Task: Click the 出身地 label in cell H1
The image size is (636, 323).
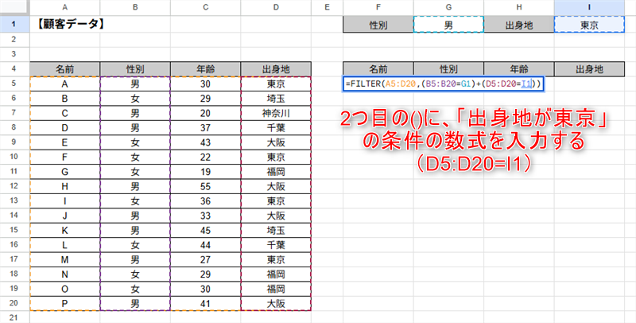Action: (x=518, y=25)
